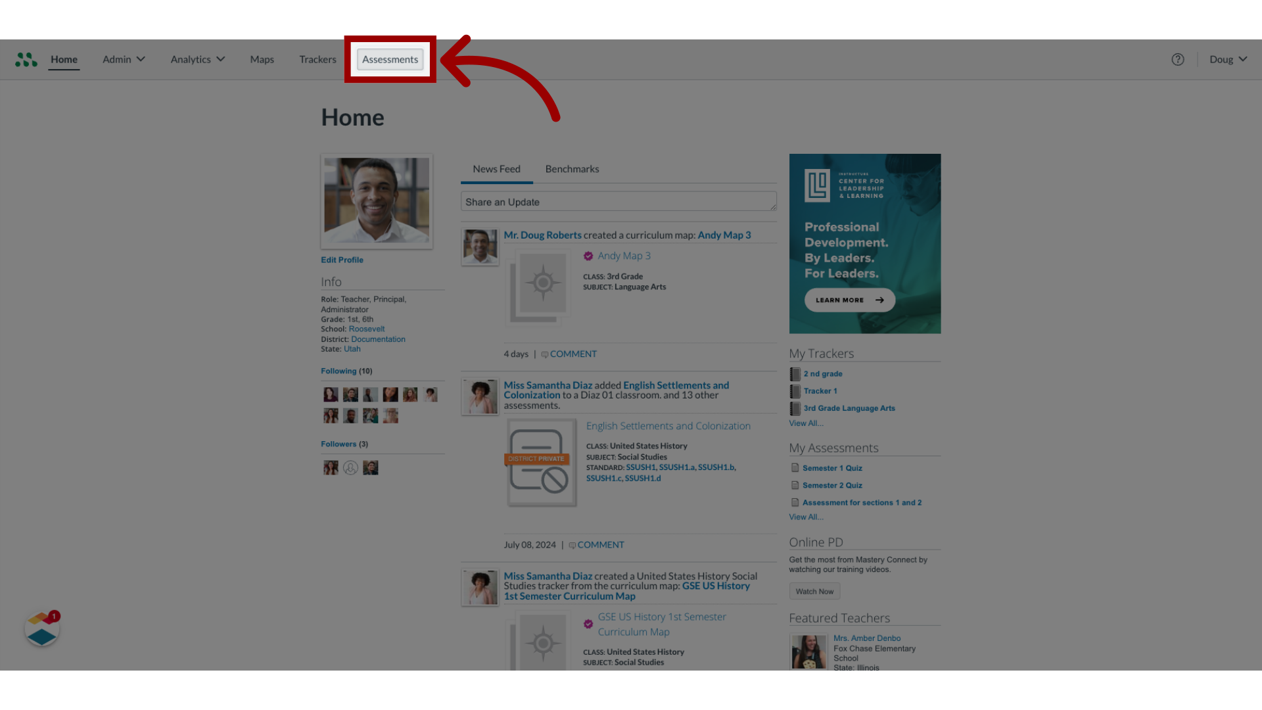The image size is (1262, 710).
Task: Click the notification badge icon on stack
Action: point(54,615)
